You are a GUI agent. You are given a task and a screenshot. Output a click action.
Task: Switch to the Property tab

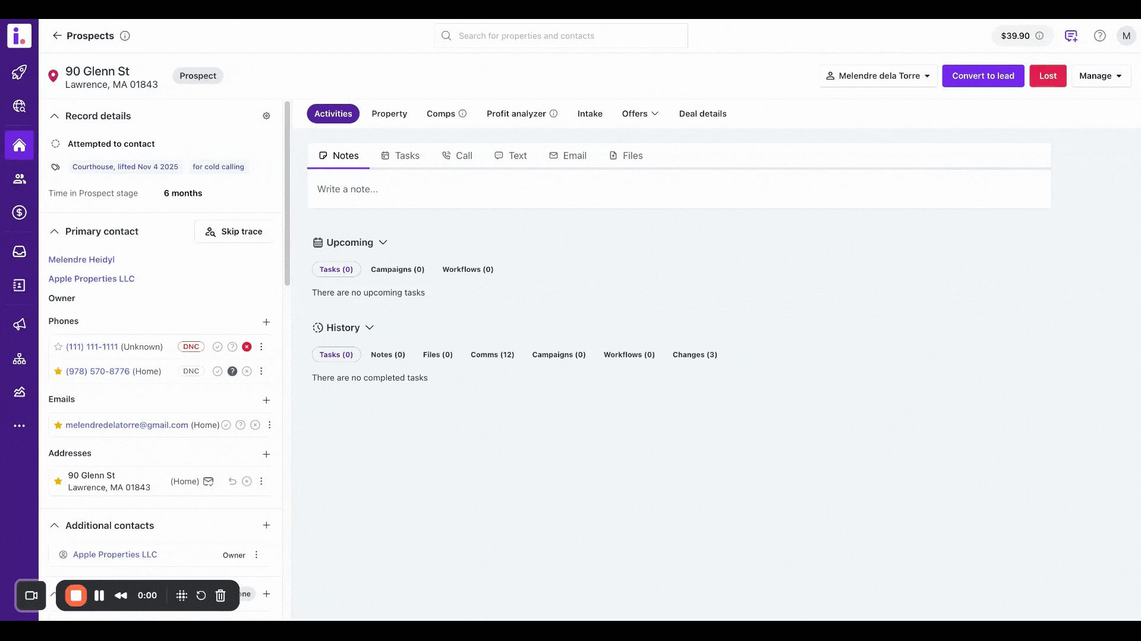point(389,114)
